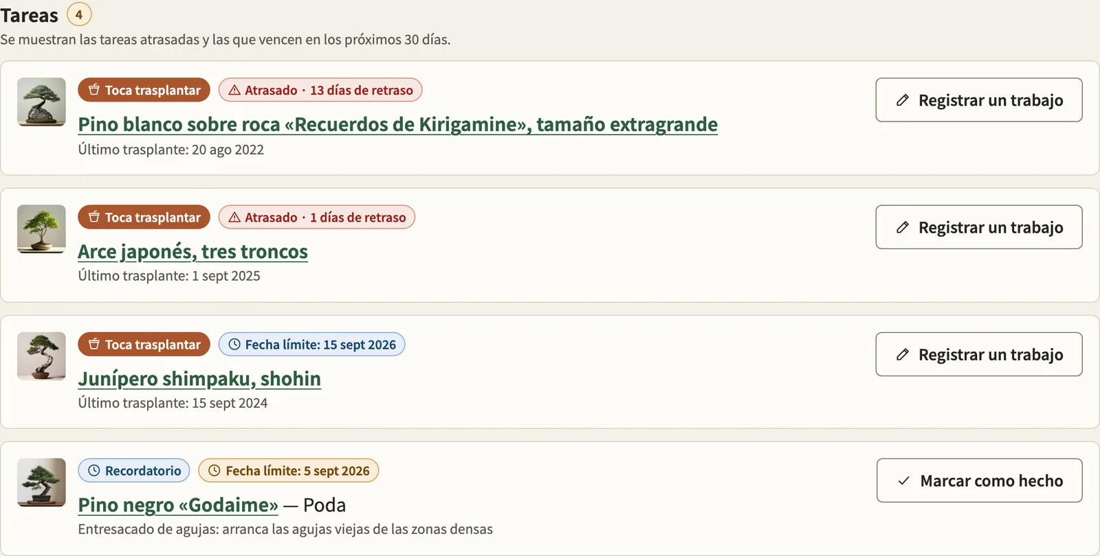1100x556 pixels.
Task: Open the Junípero shimpaku thumbnail image
Action: coord(41,356)
